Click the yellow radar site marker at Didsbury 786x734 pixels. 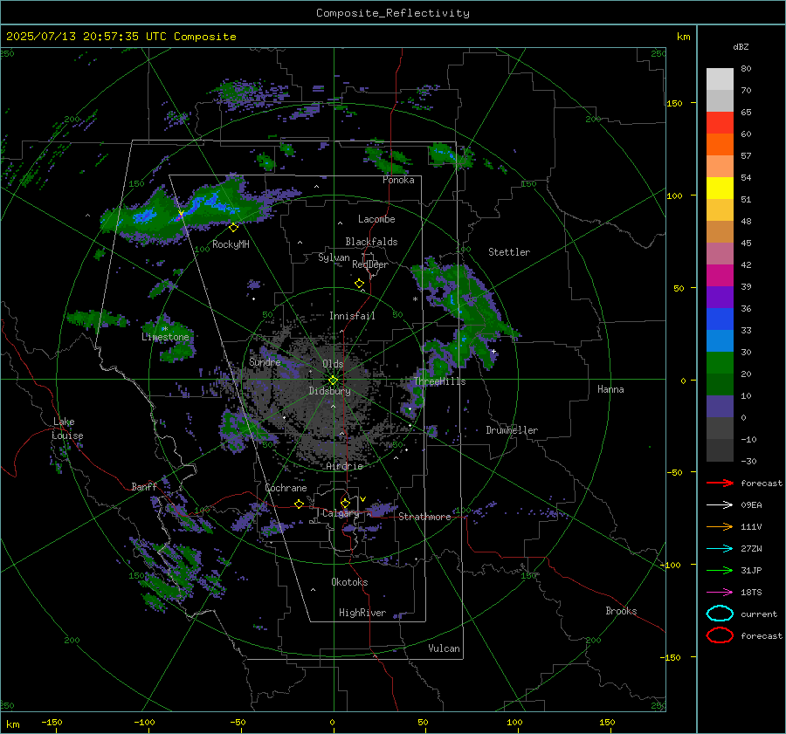click(x=333, y=381)
